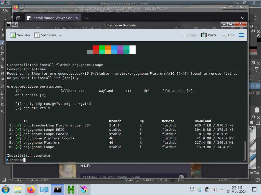
Task: Expand the Firefox list all tabs chevron
Action: pos(243,18)
